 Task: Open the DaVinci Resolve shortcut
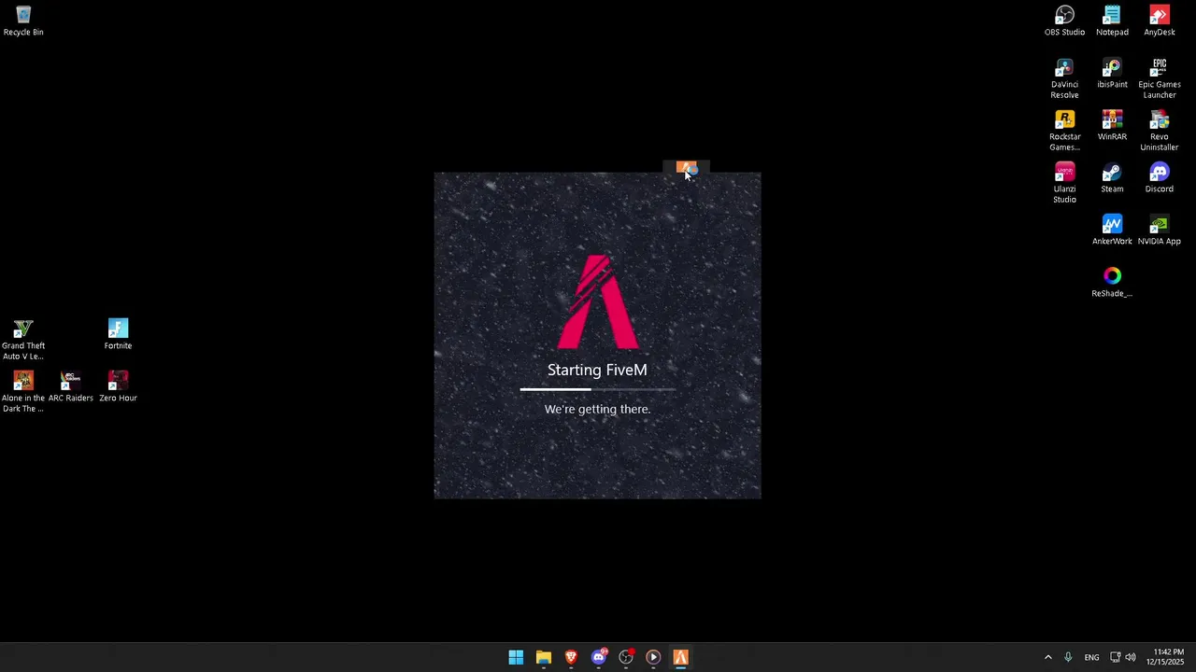(1064, 78)
